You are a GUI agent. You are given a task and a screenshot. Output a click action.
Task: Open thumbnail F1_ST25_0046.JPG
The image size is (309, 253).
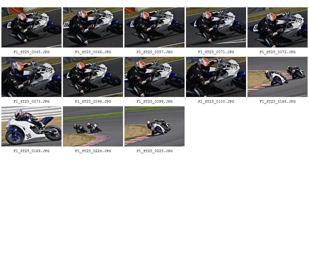[93, 28]
